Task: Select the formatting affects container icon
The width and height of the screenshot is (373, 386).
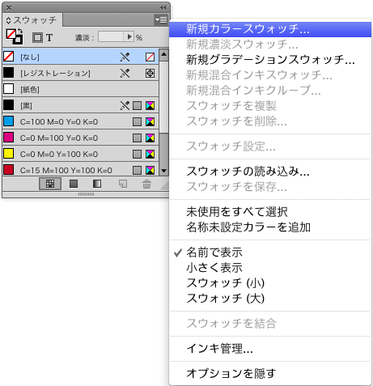Action: click(37, 37)
